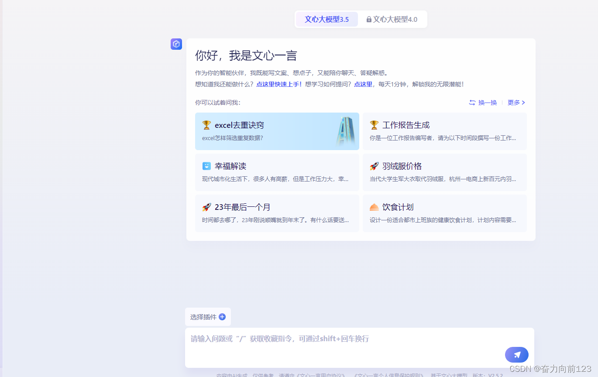Click the heading 你好,我是文心一言
This screenshot has height=377, width=598.
[246, 55]
